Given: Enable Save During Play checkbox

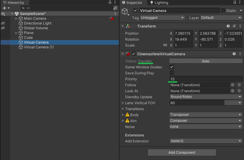Looking at the screenshot, I should coord(172,73).
